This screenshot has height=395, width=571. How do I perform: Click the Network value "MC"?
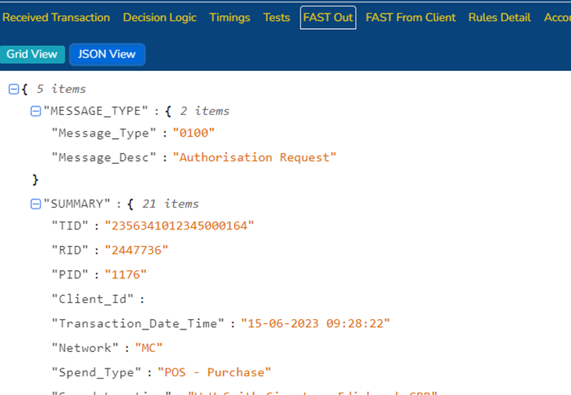pos(148,348)
